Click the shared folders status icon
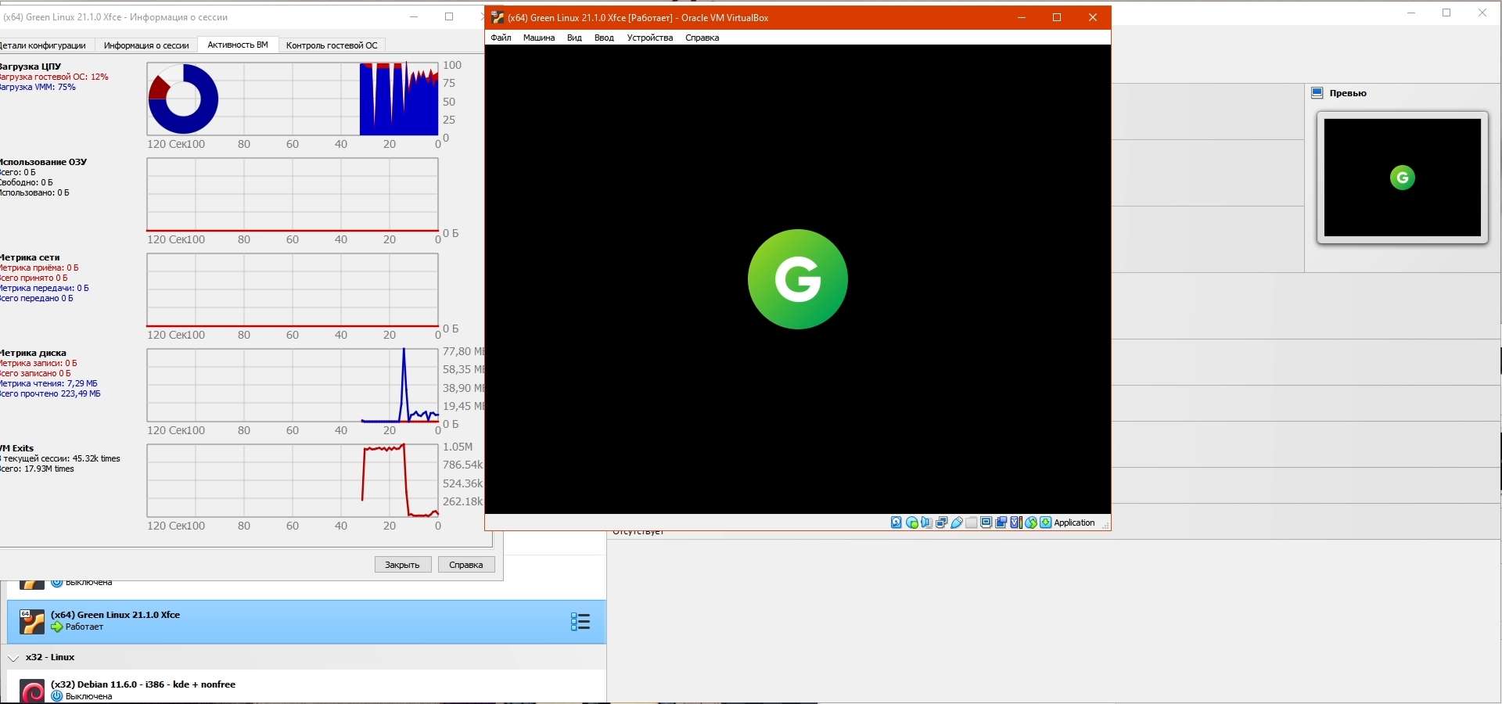The height and width of the screenshot is (704, 1502). [x=972, y=523]
